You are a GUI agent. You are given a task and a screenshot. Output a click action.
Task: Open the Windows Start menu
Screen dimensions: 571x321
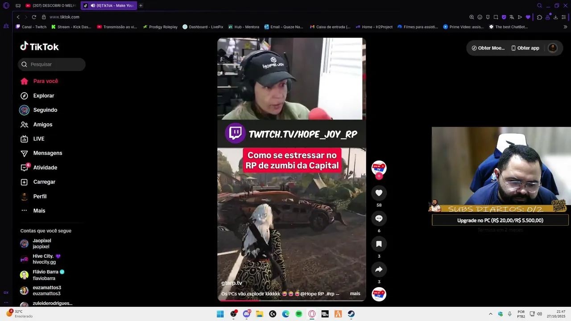(x=220, y=314)
